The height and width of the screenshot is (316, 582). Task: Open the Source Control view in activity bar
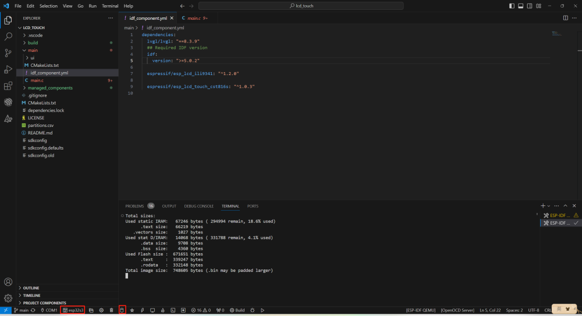tap(8, 52)
